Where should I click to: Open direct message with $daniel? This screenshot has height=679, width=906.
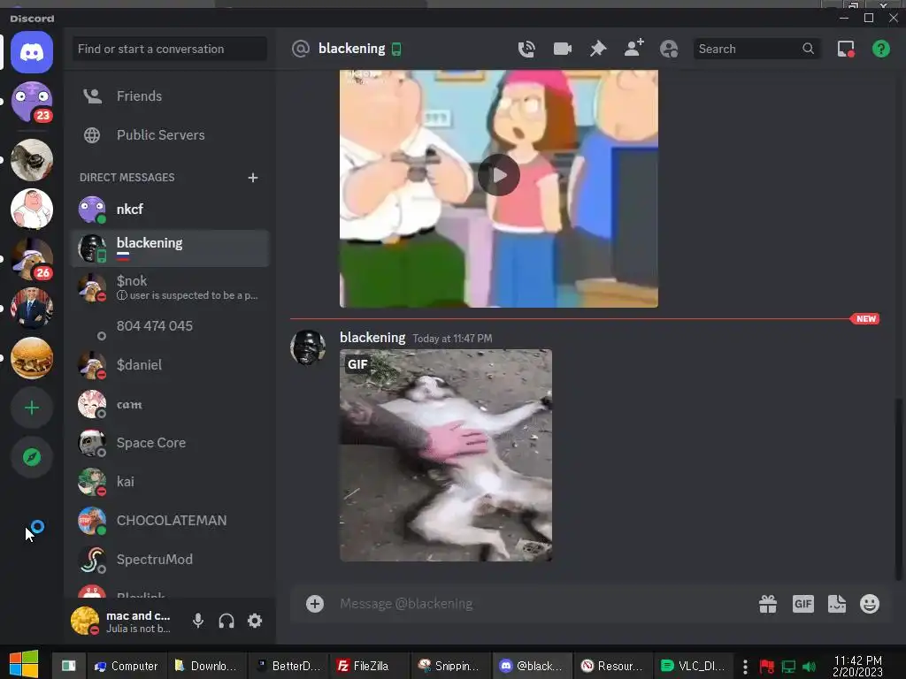[x=169, y=365]
